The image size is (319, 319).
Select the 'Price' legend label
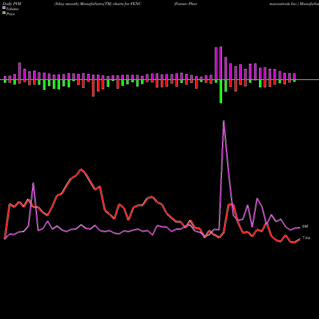(10, 14)
